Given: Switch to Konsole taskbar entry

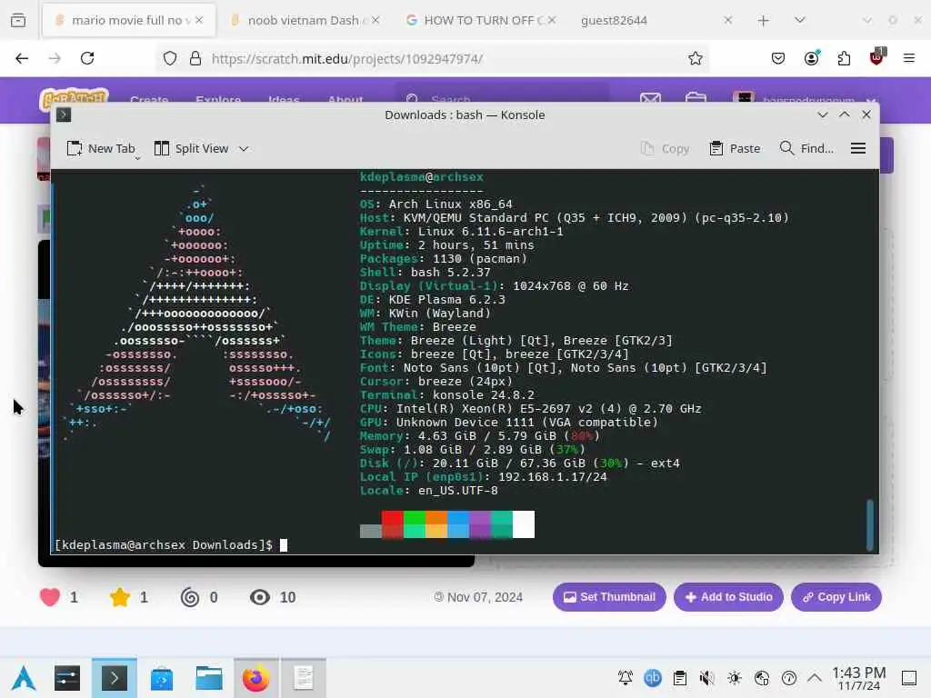Looking at the screenshot, I should click(114, 678).
